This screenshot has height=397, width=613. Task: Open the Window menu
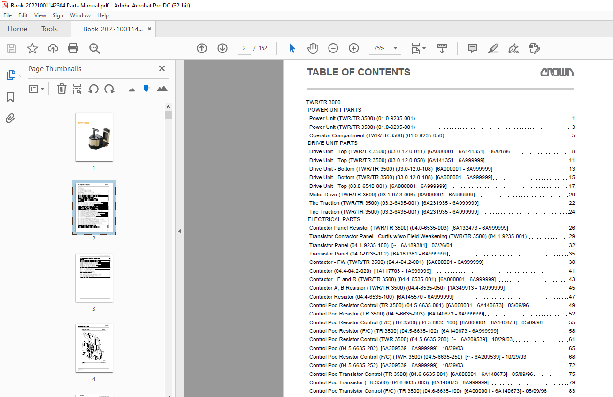[80, 15]
